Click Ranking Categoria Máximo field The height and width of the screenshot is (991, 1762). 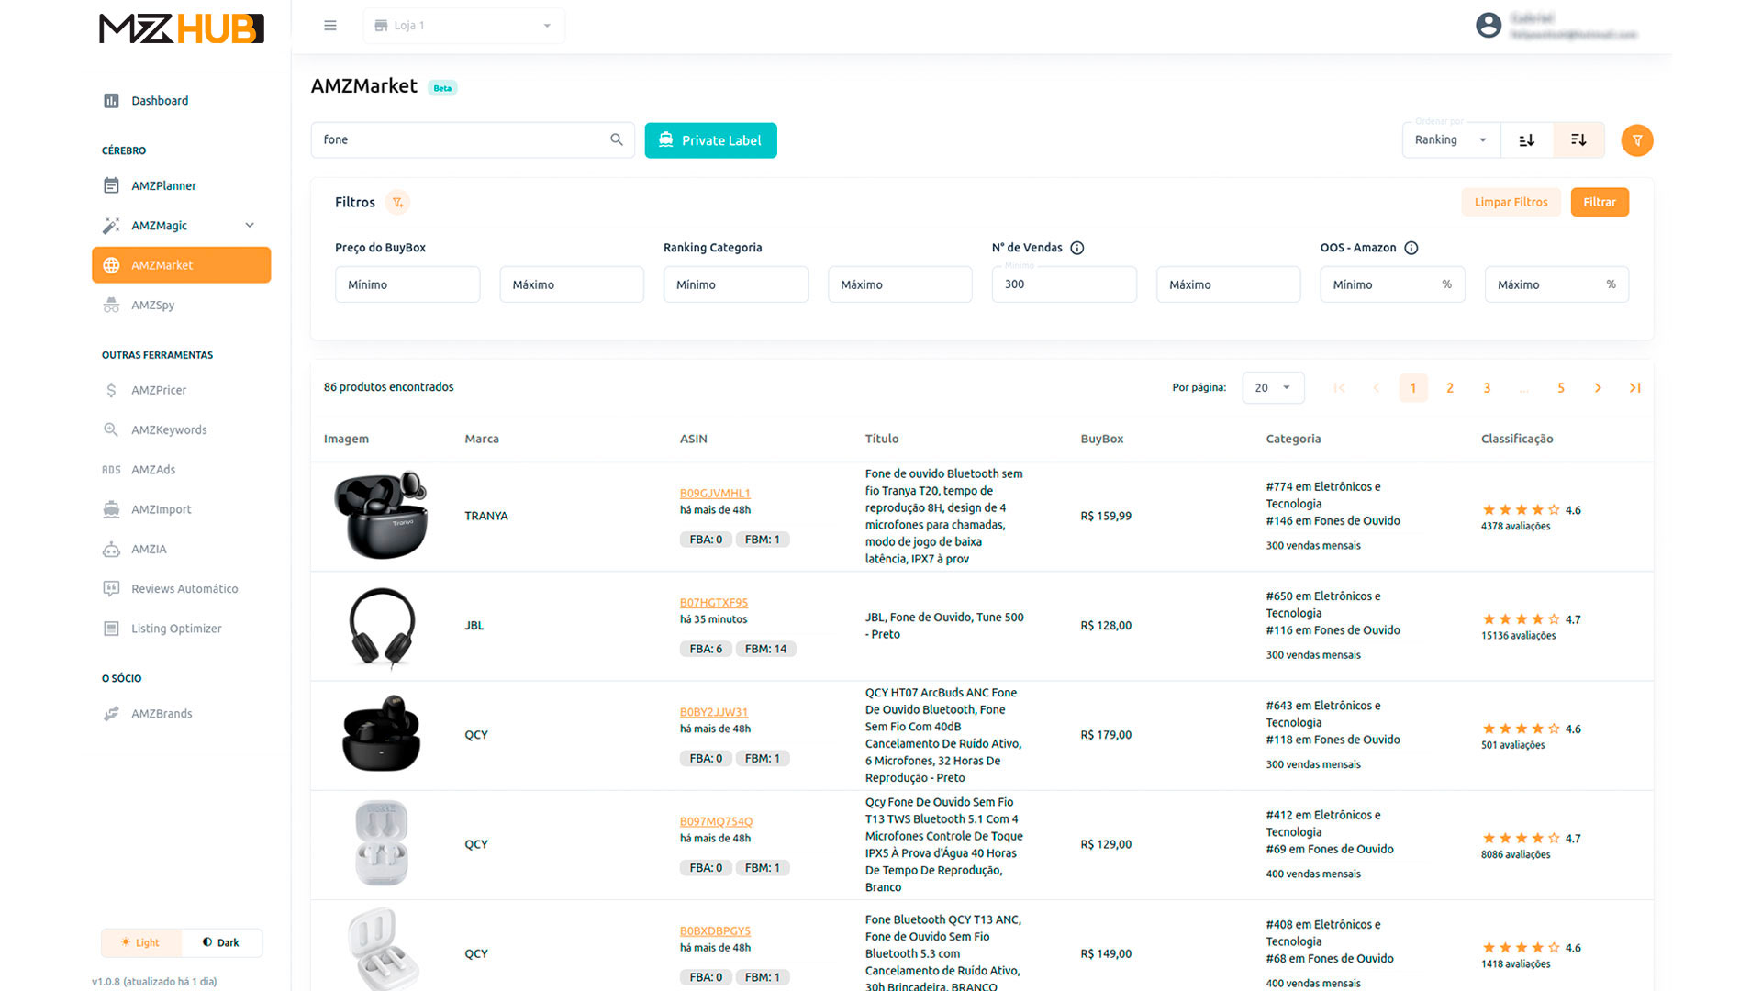pyautogui.click(x=900, y=284)
